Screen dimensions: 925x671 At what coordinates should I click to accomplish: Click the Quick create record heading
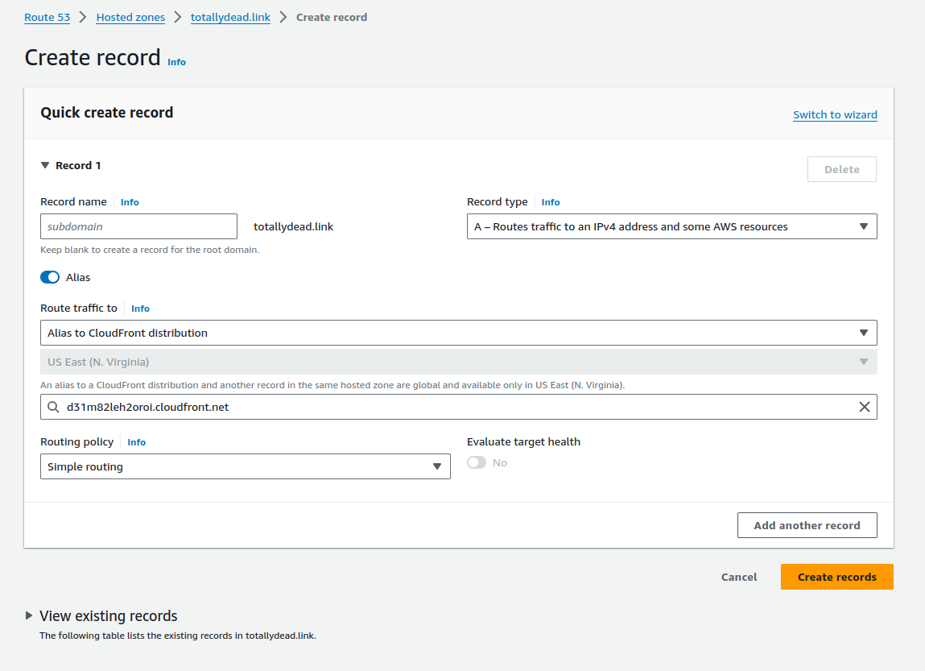click(x=107, y=113)
